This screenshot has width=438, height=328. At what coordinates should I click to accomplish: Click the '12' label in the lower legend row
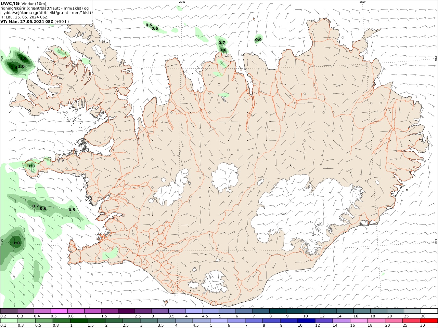(x=318, y=326)
